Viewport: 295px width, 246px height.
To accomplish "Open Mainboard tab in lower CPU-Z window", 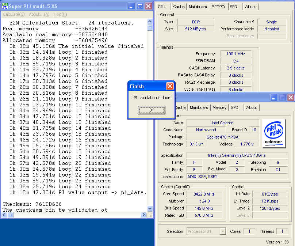I will pos(199,107).
